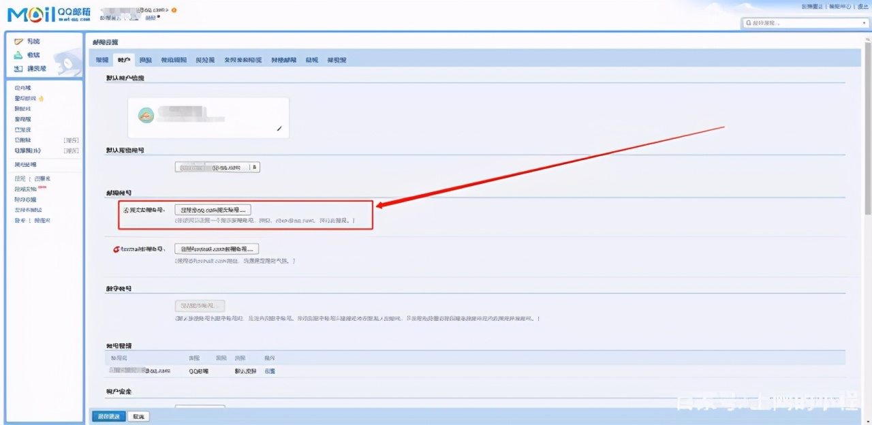Click the receive mail icon in sidebar

pos(18,54)
